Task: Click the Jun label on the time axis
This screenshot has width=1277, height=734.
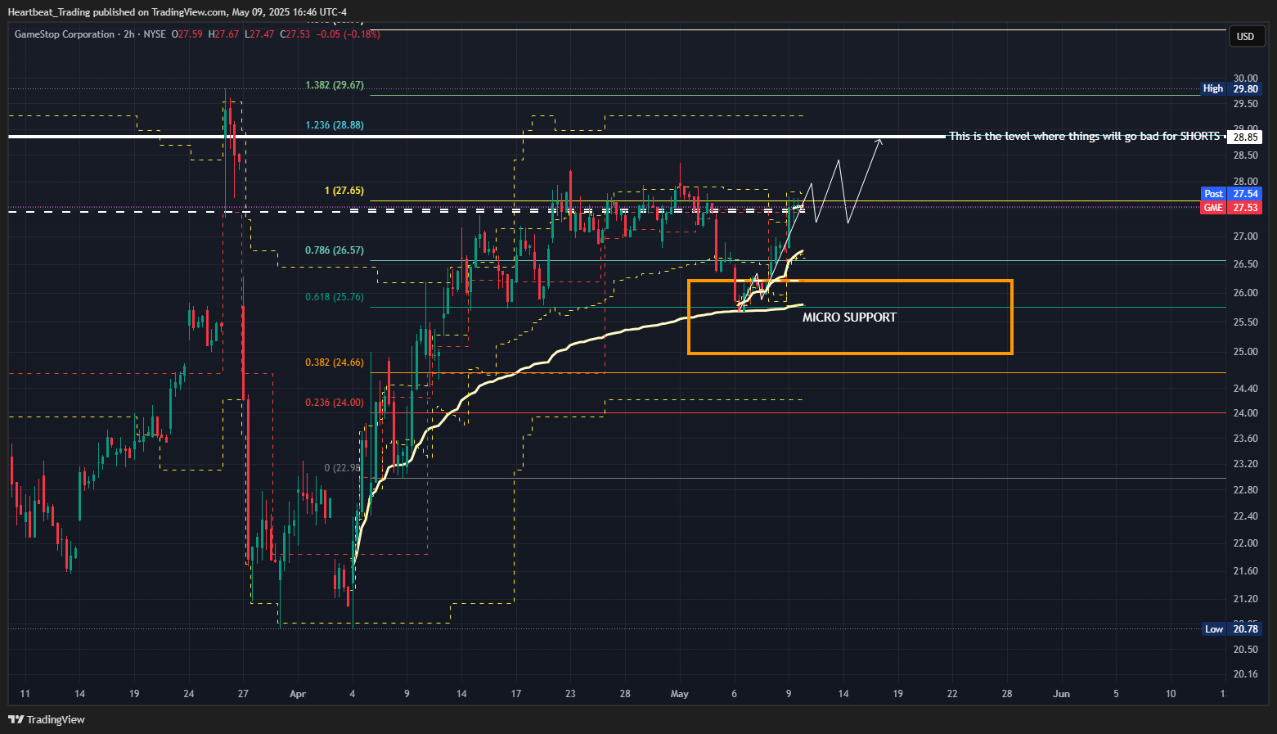Action: [x=1061, y=694]
